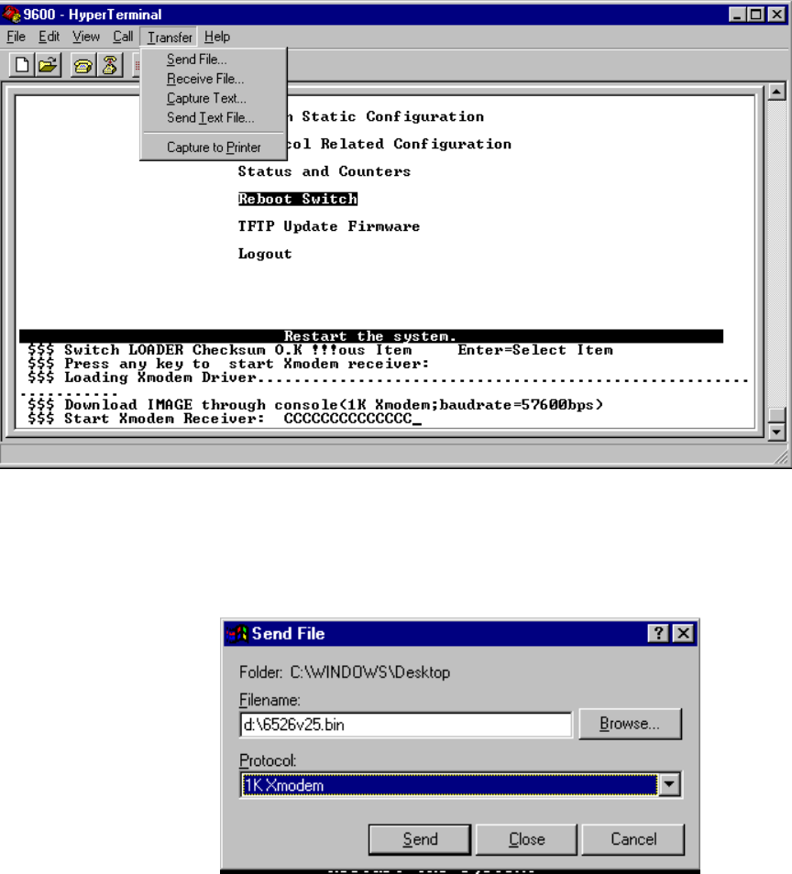Click the Restart the system. status bar
The image size is (792, 874).
pos(371,336)
